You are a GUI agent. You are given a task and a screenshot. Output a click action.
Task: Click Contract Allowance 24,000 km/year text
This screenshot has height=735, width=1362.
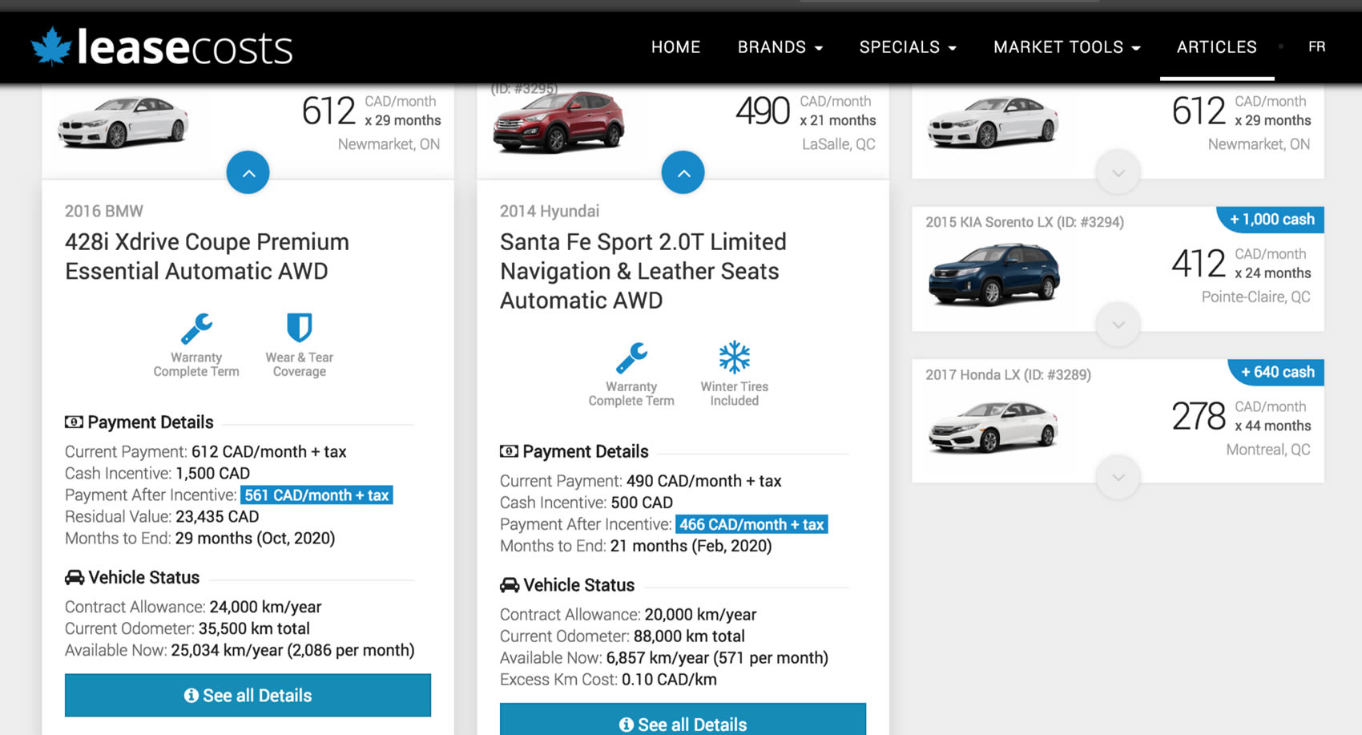pyautogui.click(x=193, y=608)
